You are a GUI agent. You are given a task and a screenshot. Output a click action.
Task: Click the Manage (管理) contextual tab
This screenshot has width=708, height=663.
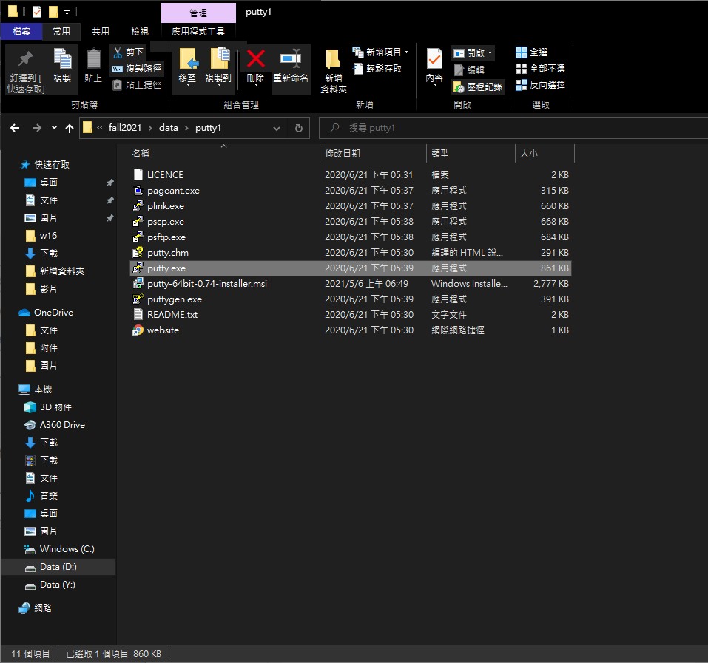click(x=198, y=13)
